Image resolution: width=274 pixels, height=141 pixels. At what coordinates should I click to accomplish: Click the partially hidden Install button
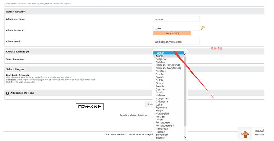point(149,104)
